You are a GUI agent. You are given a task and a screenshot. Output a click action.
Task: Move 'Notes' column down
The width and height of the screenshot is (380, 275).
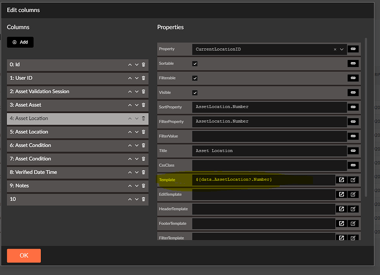(x=137, y=186)
